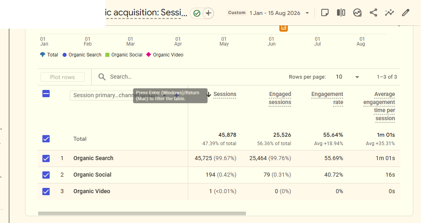
Task: Uncheck the Organic Search row checkbox
Action: [x=46, y=158]
